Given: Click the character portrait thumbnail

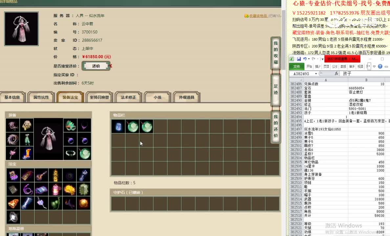Looking at the screenshot, I should point(21,29).
